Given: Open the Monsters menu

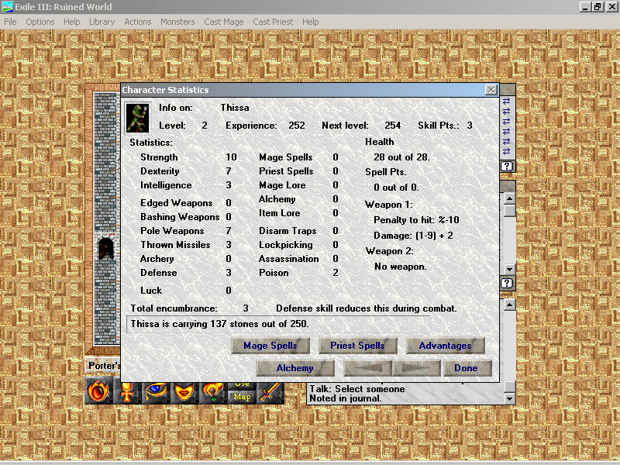Looking at the screenshot, I should tap(177, 22).
